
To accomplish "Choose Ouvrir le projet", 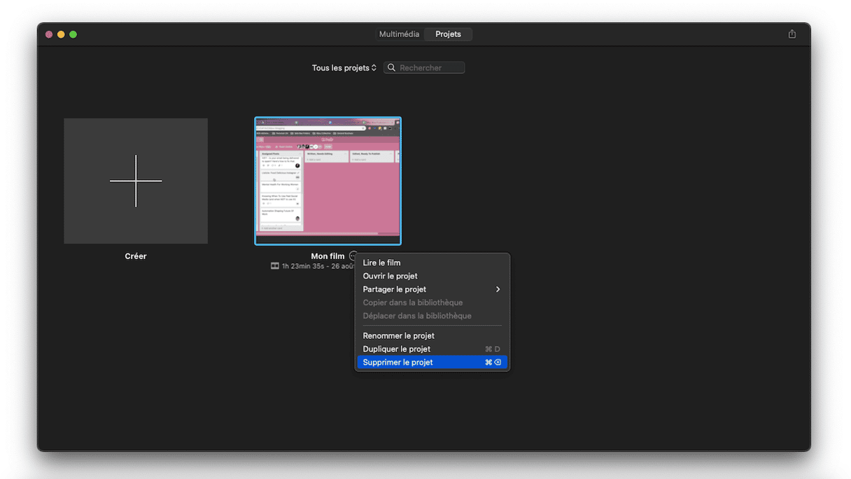I will 432,276.
